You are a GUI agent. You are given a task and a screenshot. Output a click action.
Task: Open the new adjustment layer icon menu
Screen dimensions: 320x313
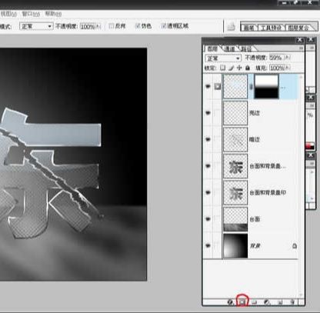pos(267,302)
